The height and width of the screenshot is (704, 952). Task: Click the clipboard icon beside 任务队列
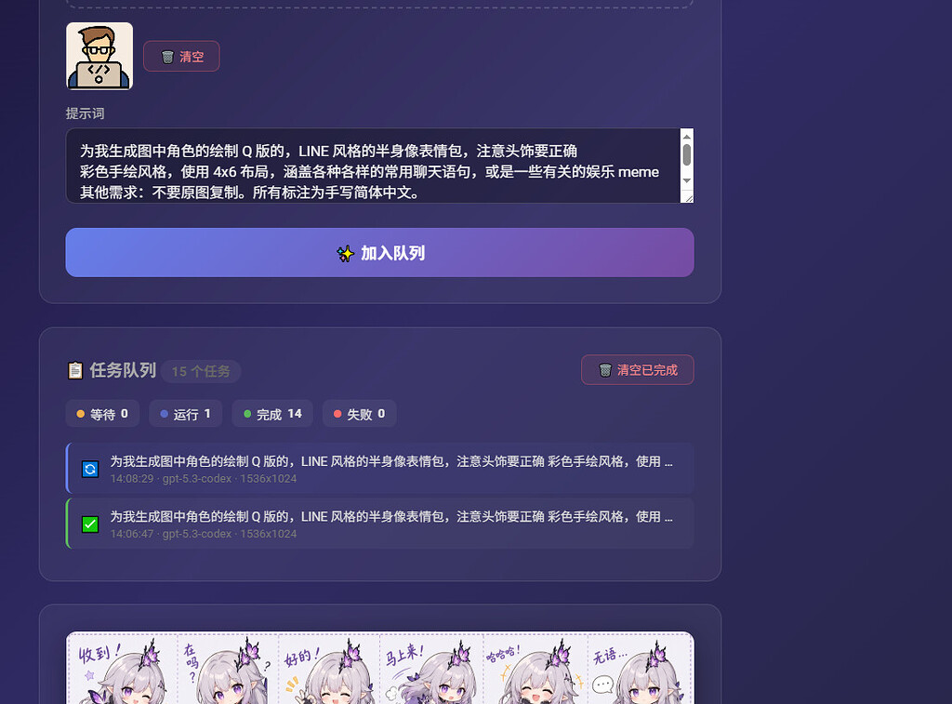click(x=75, y=370)
